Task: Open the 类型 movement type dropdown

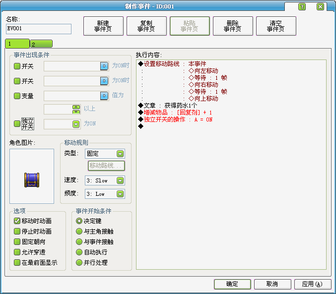Action: 120,154
